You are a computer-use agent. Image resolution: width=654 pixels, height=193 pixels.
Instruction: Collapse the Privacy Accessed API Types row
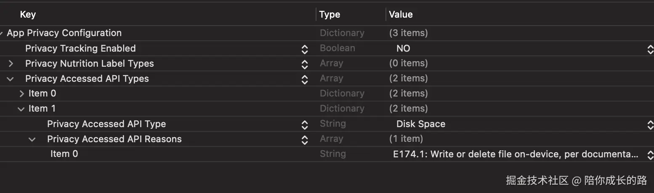click(x=11, y=79)
